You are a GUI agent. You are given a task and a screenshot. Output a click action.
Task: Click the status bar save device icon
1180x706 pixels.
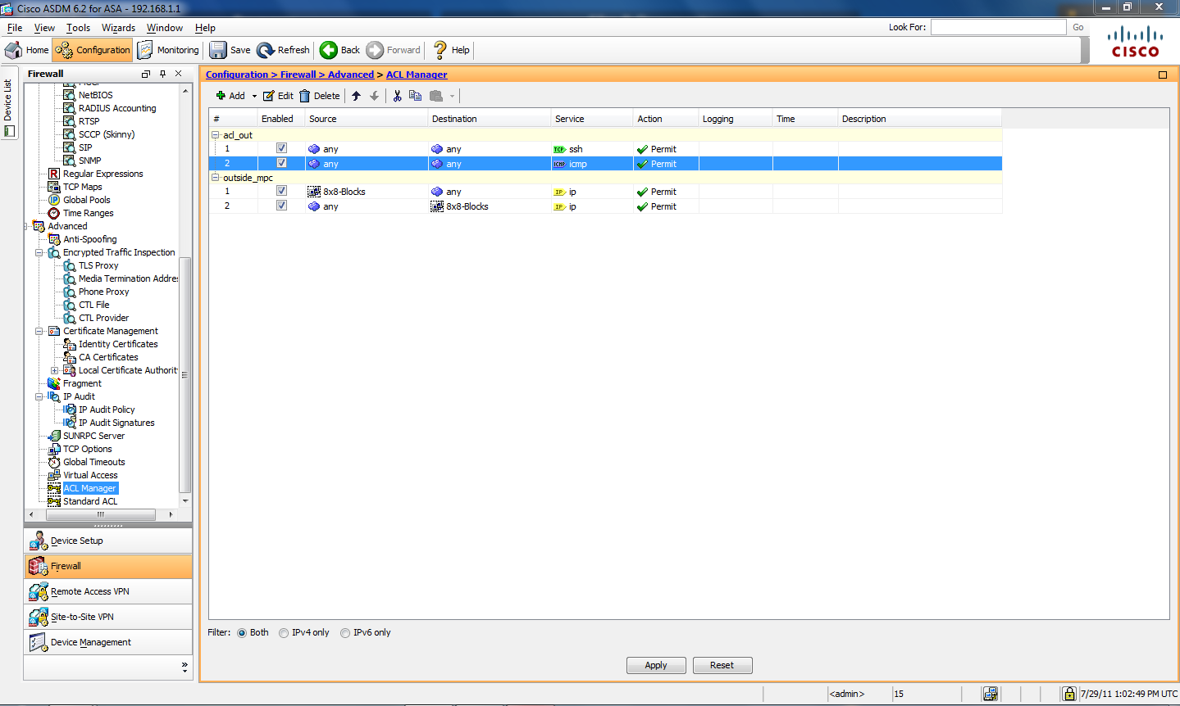pyautogui.click(x=991, y=694)
